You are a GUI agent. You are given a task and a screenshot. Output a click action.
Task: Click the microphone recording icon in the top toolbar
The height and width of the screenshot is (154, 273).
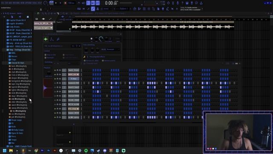coord(177,3)
